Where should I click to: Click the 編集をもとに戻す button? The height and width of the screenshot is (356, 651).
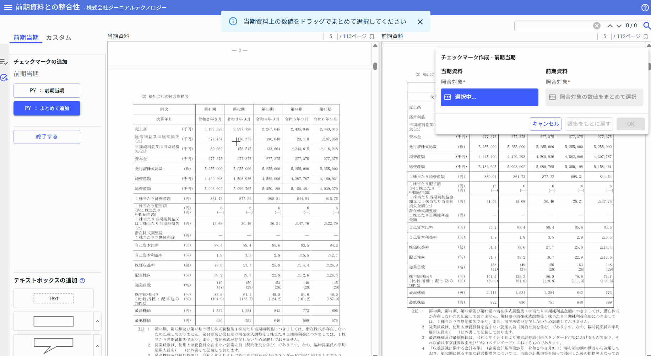point(589,124)
